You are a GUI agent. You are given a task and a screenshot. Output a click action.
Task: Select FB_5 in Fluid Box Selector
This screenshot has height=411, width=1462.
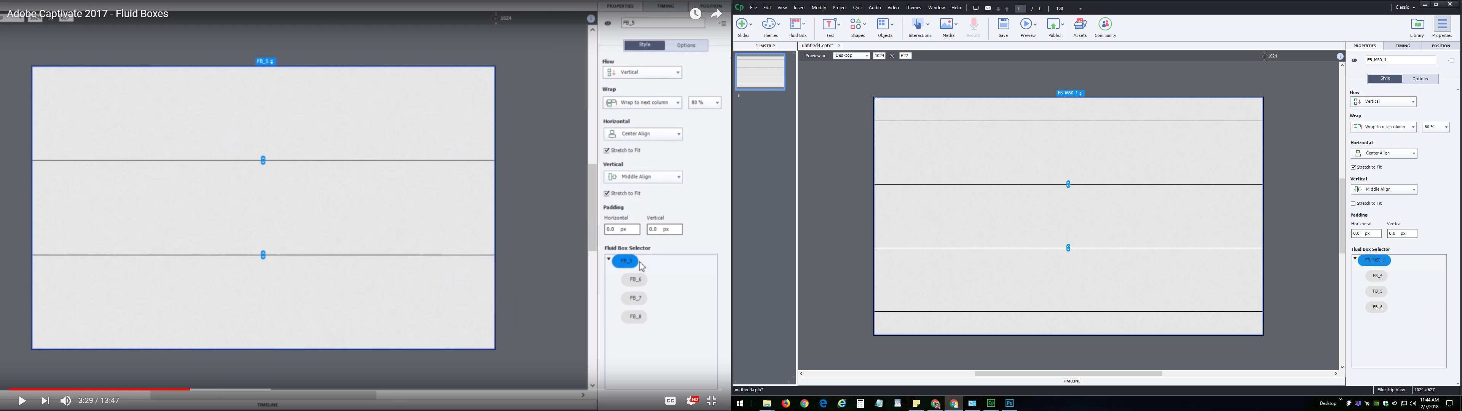click(1377, 291)
